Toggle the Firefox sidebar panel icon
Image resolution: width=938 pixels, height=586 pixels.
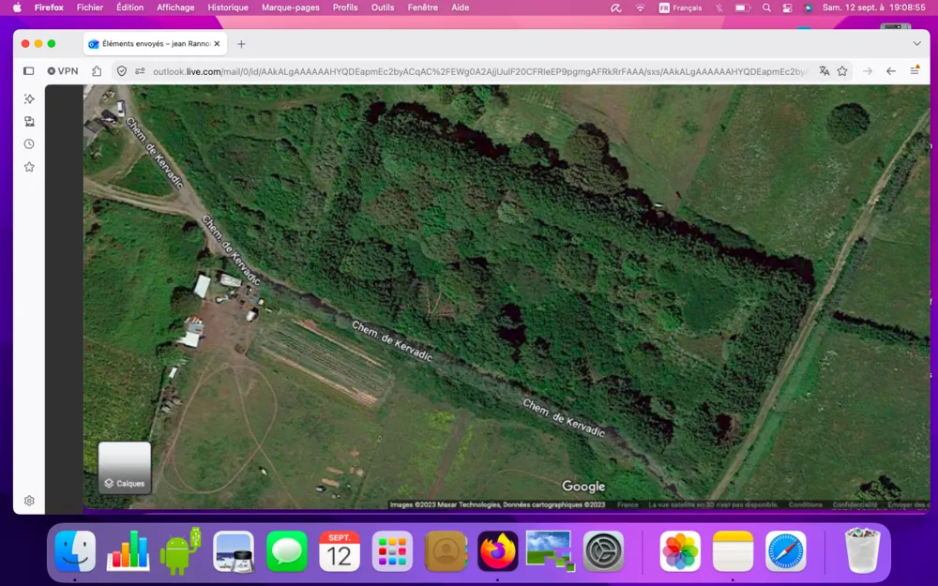click(29, 71)
